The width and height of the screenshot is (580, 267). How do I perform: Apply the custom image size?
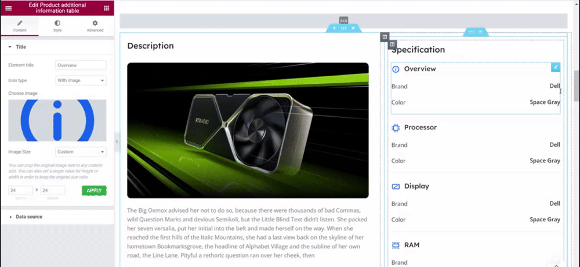pyautogui.click(x=94, y=190)
